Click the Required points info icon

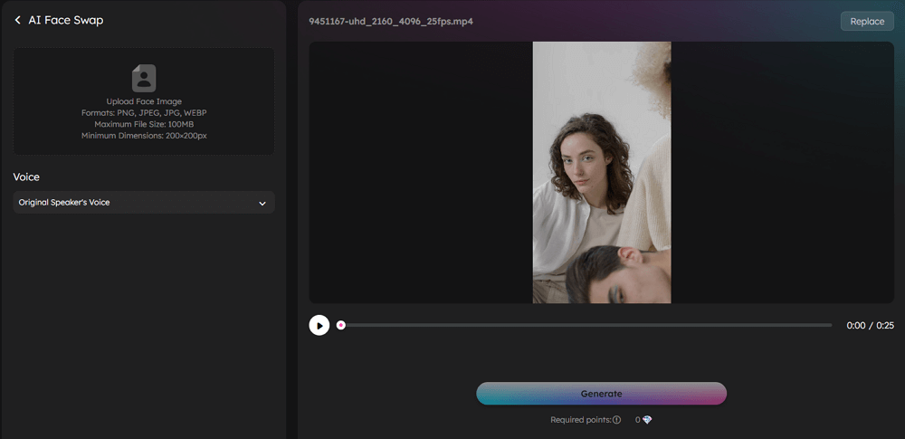(x=617, y=420)
